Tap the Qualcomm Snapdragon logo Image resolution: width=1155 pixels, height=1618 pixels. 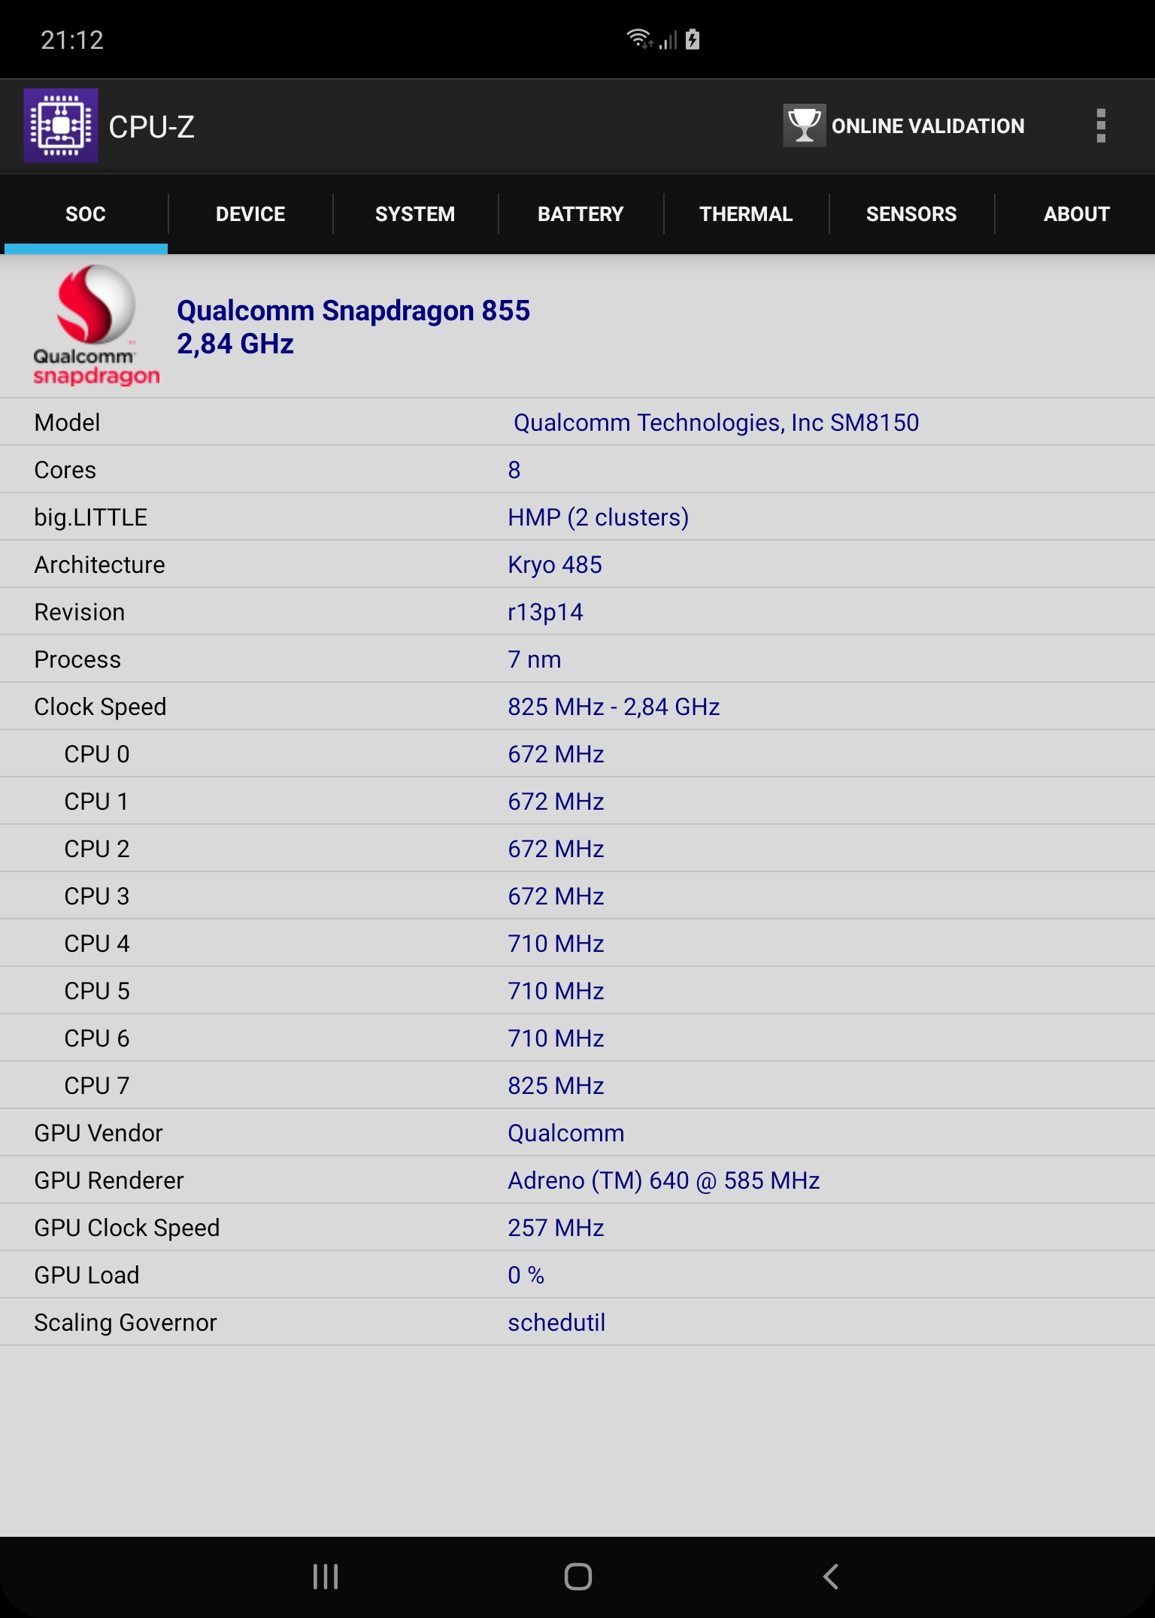[95, 326]
